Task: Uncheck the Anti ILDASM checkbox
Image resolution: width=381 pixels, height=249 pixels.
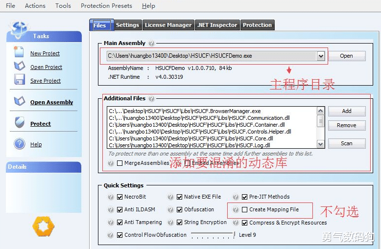Action: (x=119, y=209)
